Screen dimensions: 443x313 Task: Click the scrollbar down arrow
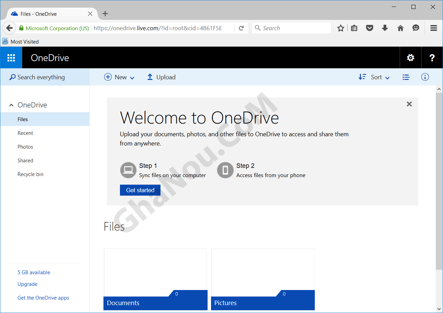(439, 309)
